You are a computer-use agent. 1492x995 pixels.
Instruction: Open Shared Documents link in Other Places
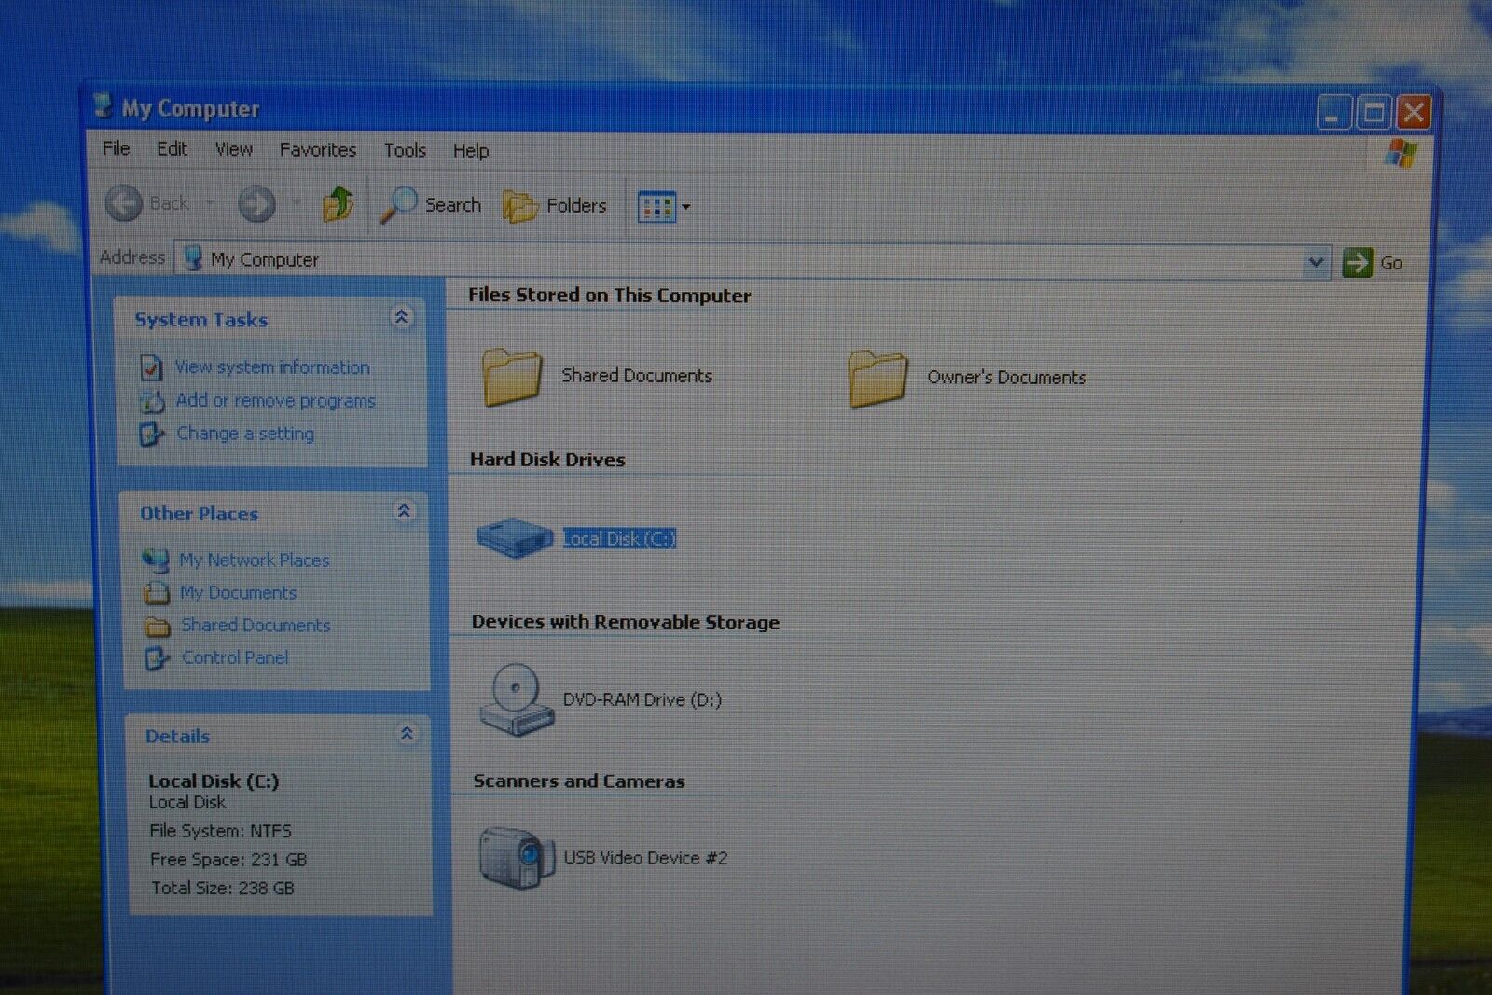256,625
